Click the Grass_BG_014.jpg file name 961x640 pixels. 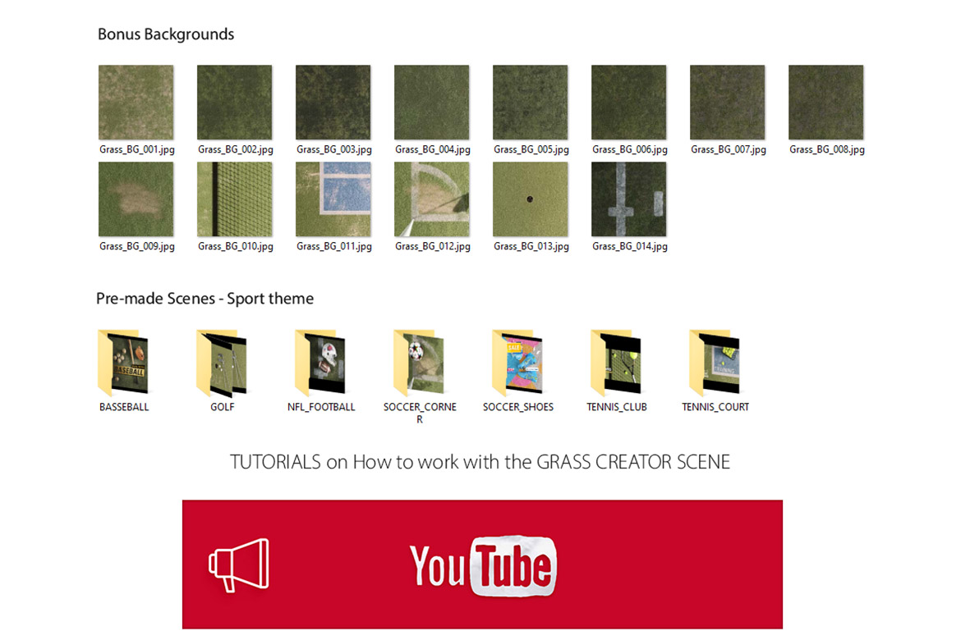[630, 246]
